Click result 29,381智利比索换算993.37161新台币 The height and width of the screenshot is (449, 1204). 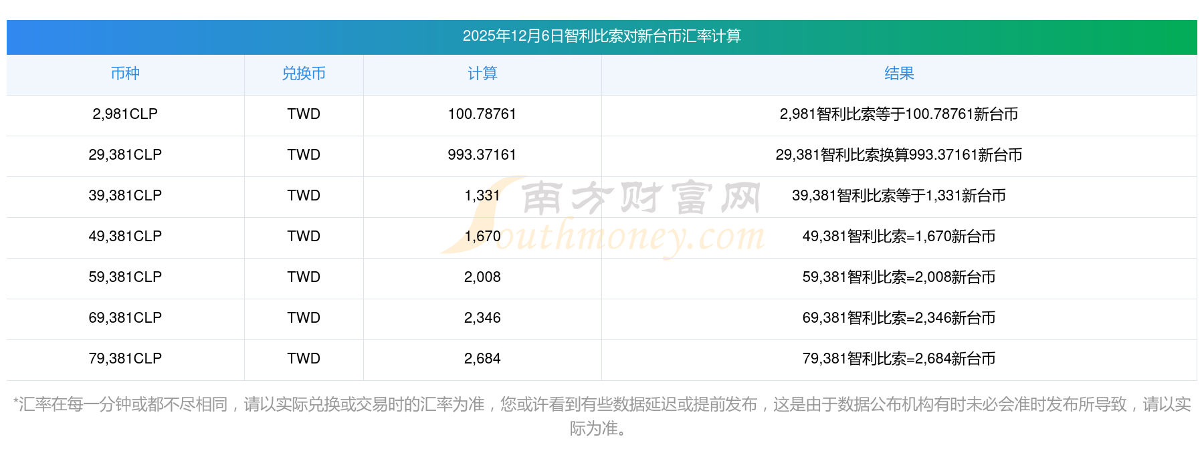pyautogui.click(x=899, y=155)
